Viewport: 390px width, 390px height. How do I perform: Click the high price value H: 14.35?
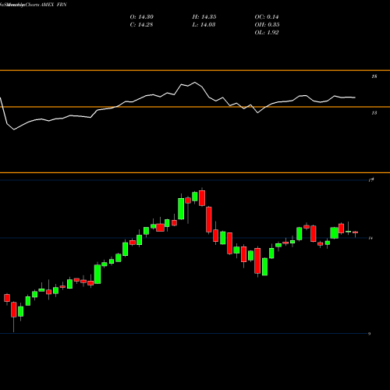(x=204, y=17)
